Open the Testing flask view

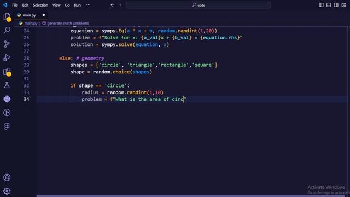[x=7, y=85]
